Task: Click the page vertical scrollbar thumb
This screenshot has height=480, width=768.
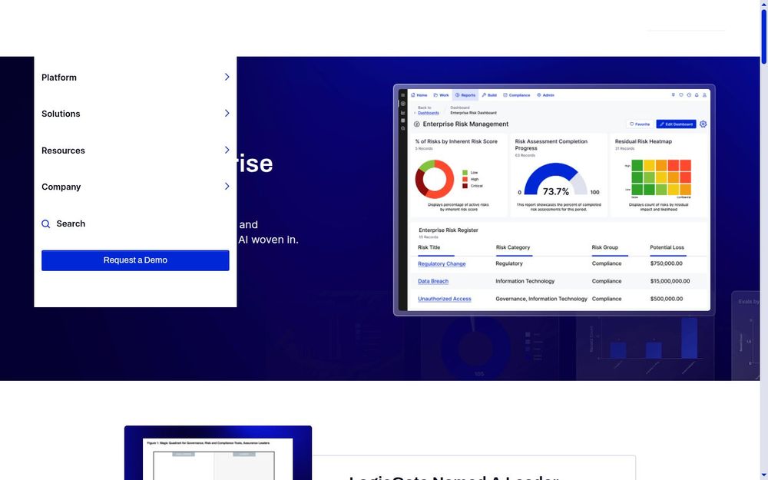Action: (763, 35)
